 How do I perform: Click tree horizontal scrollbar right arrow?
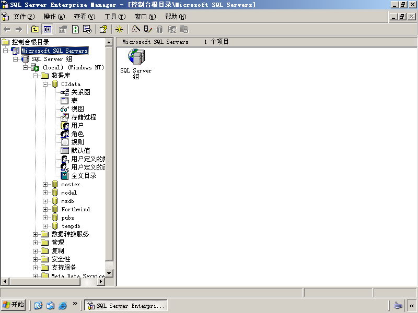tap(100, 281)
